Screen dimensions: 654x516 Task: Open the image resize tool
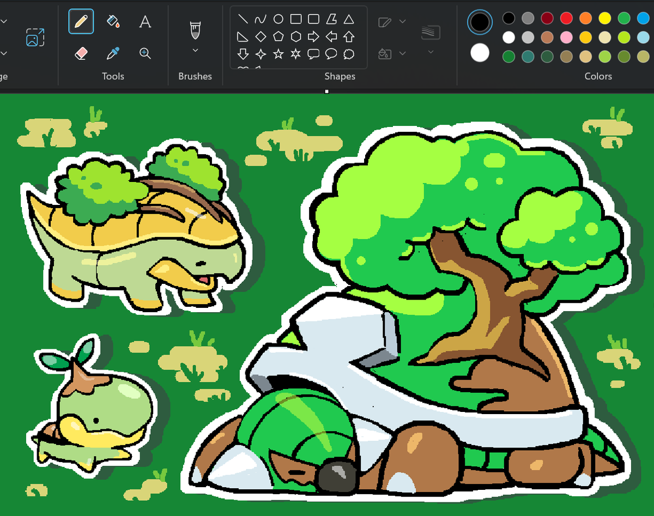[x=34, y=38]
